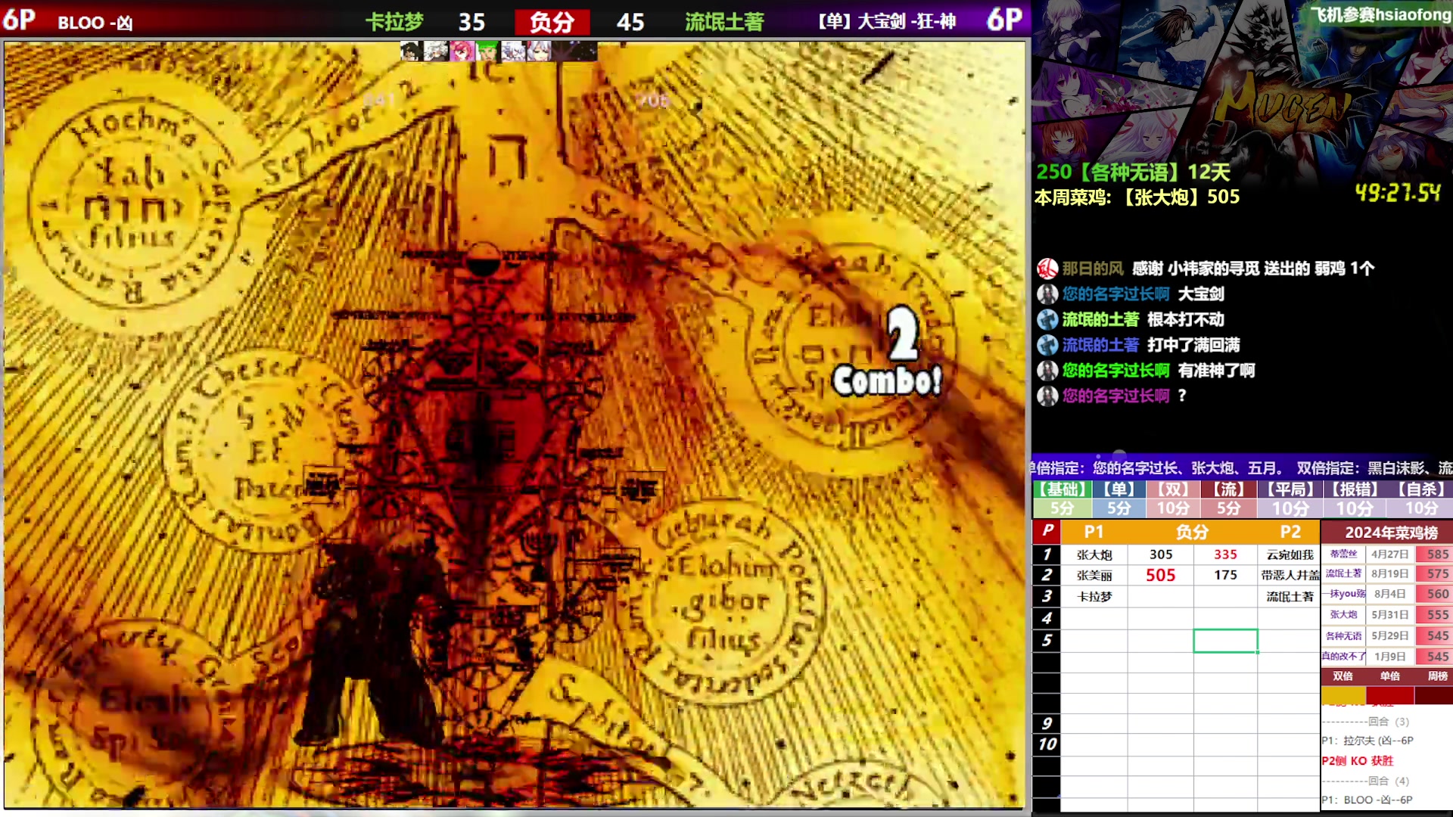Click the 8月19日 date in the ranking list
Viewport: 1453px width, 817px height.
coord(1389,574)
